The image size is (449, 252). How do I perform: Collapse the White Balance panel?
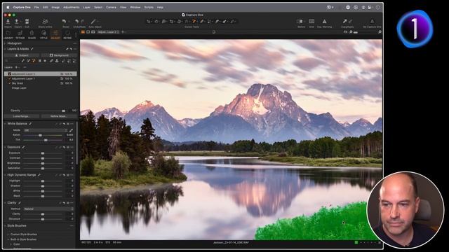coord(5,124)
